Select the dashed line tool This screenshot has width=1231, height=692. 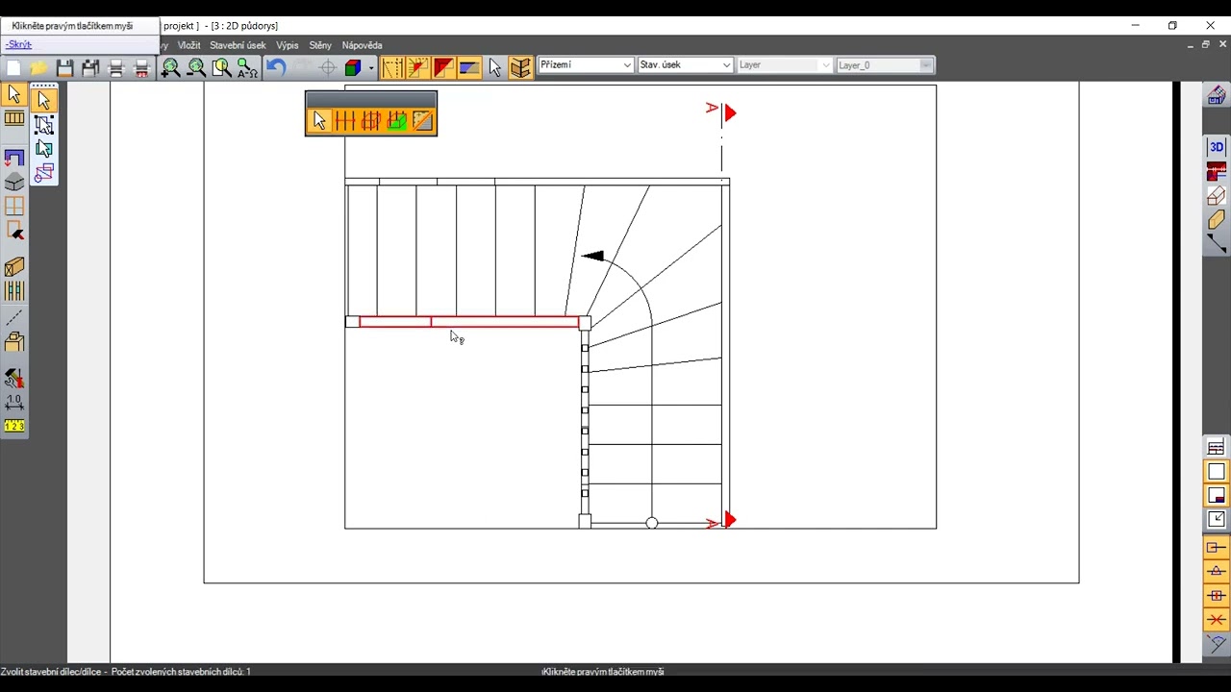(x=14, y=318)
